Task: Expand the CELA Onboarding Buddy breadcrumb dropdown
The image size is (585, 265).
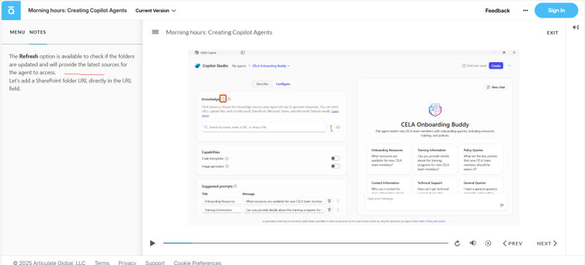Action: [271, 66]
